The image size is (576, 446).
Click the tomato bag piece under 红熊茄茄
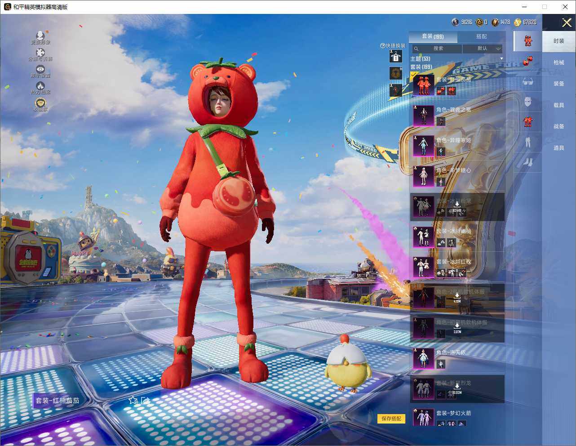tap(441, 91)
